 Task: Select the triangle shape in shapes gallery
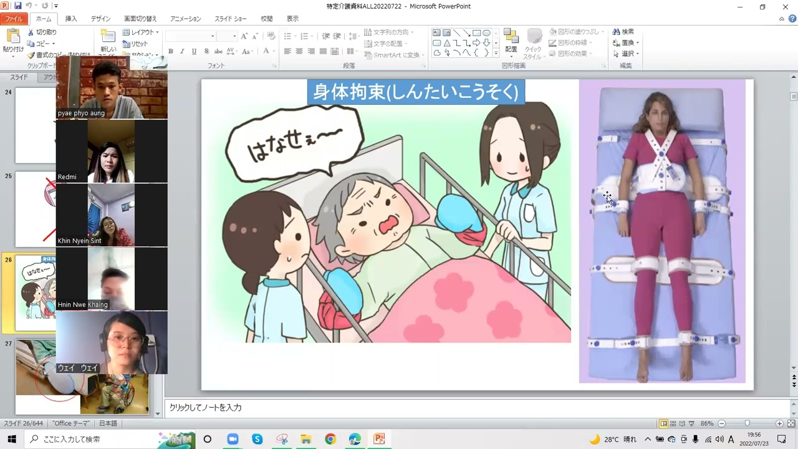click(447, 43)
